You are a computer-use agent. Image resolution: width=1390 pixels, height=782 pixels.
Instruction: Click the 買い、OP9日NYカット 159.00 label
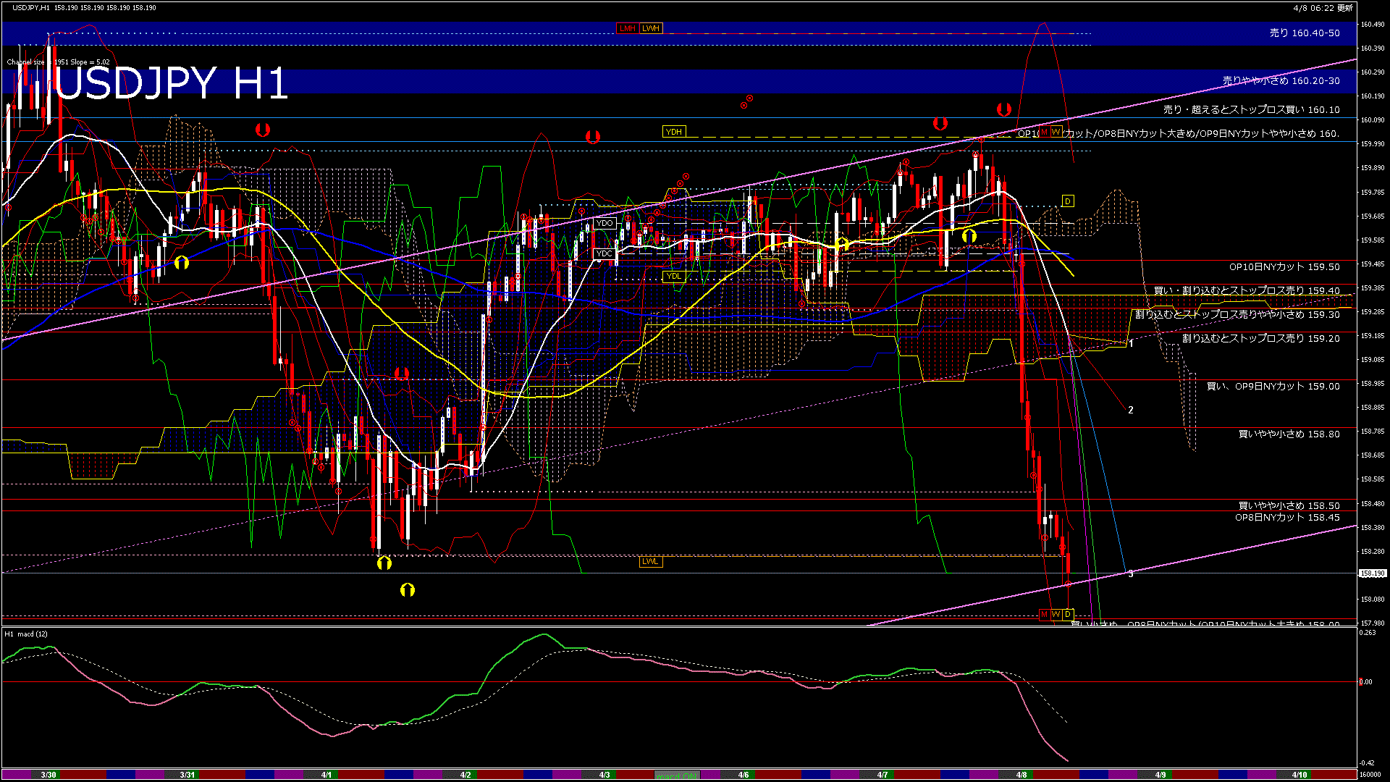click(x=1273, y=387)
